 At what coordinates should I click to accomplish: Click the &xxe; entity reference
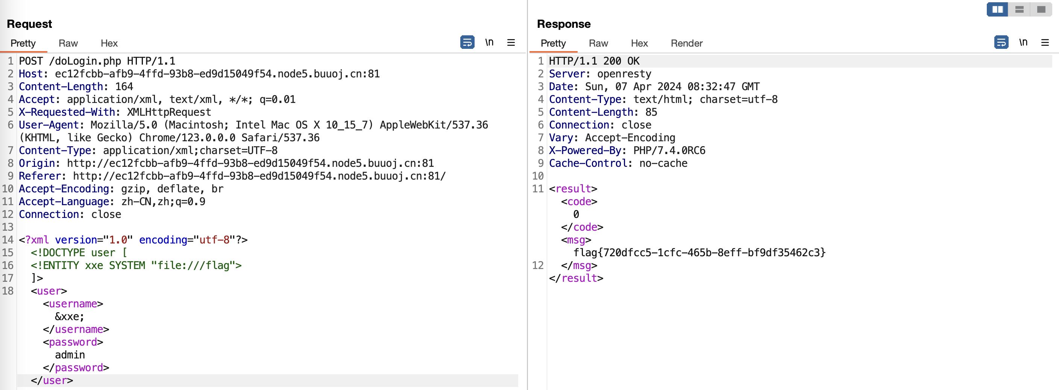70,316
